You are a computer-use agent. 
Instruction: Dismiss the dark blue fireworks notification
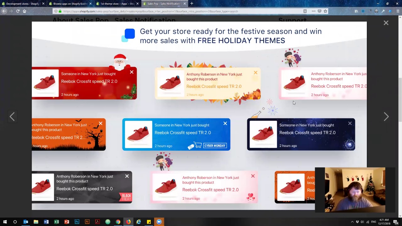pos(350,123)
